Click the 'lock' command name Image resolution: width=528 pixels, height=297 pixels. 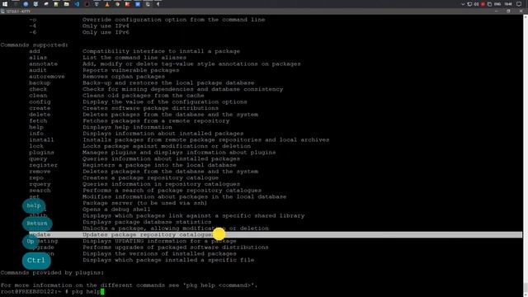tap(36, 146)
